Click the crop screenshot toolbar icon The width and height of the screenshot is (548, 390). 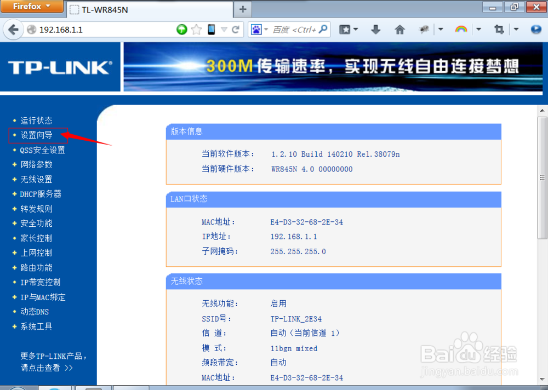click(499, 30)
